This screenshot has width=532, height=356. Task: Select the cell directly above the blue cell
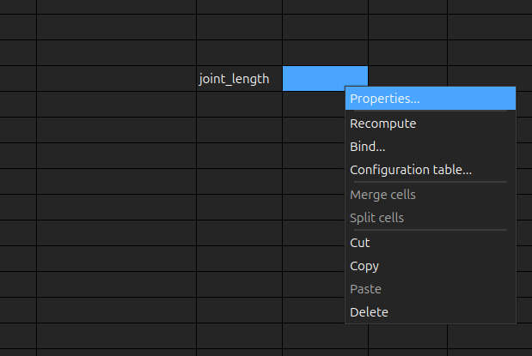(x=325, y=53)
